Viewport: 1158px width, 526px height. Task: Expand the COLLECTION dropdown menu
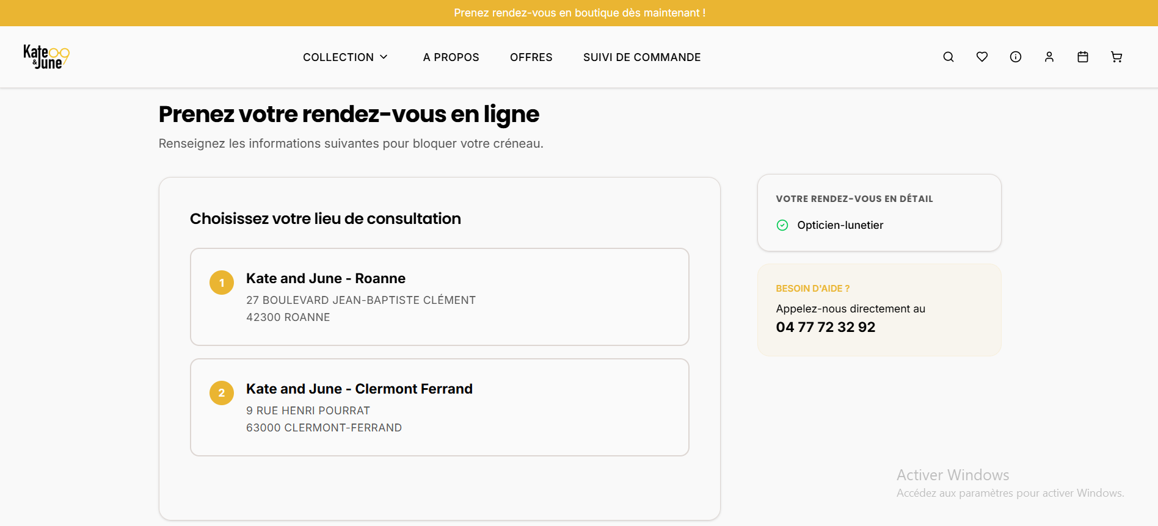point(346,57)
